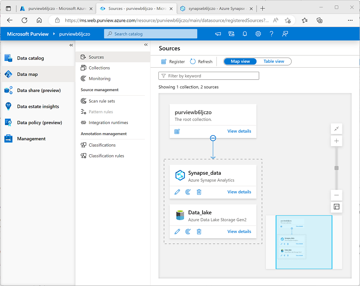
Task: Open the switch directory icon
Action: pos(231,34)
